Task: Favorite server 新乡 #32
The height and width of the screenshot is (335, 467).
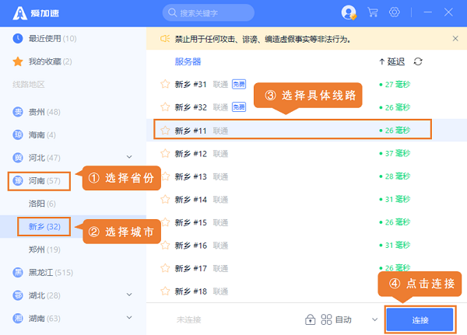Action: 165,107
